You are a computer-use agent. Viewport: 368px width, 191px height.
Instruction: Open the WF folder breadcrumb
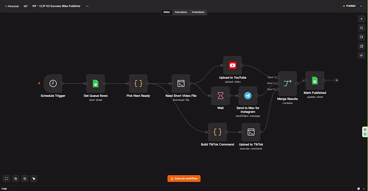coord(25,6)
